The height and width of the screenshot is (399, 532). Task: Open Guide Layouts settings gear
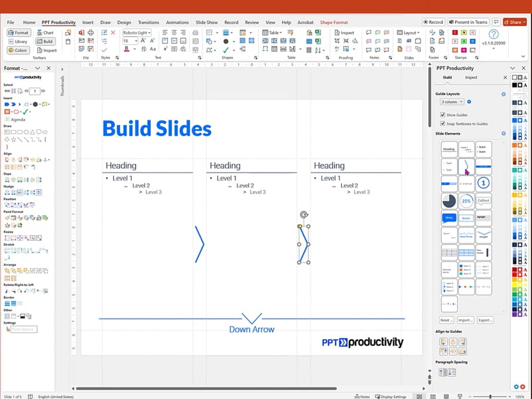[469, 102]
